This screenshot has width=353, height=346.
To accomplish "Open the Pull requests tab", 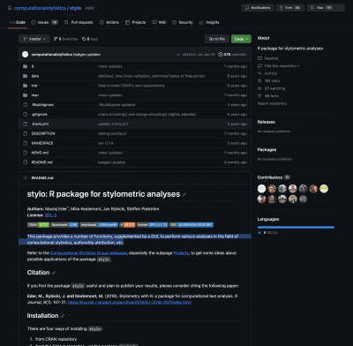I will [79, 22].
